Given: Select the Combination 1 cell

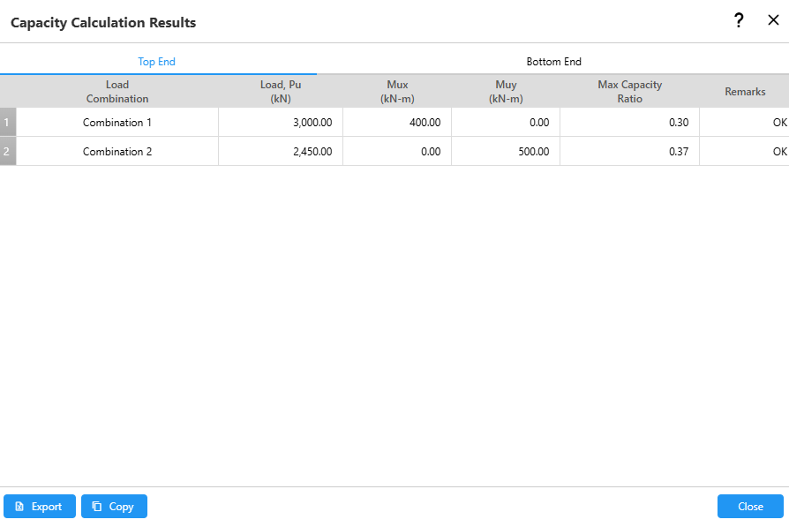Looking at the screenshot, I should click(117, 123).
